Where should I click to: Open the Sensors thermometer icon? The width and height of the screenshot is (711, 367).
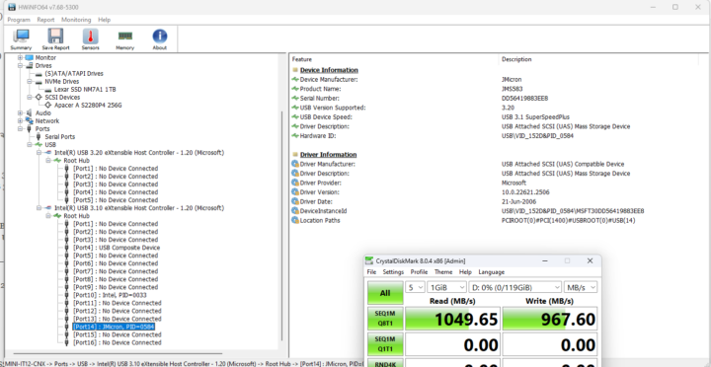(90, 39)
